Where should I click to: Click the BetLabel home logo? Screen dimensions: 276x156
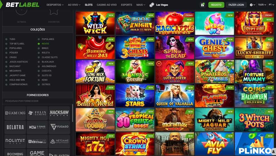coord(22,5)
